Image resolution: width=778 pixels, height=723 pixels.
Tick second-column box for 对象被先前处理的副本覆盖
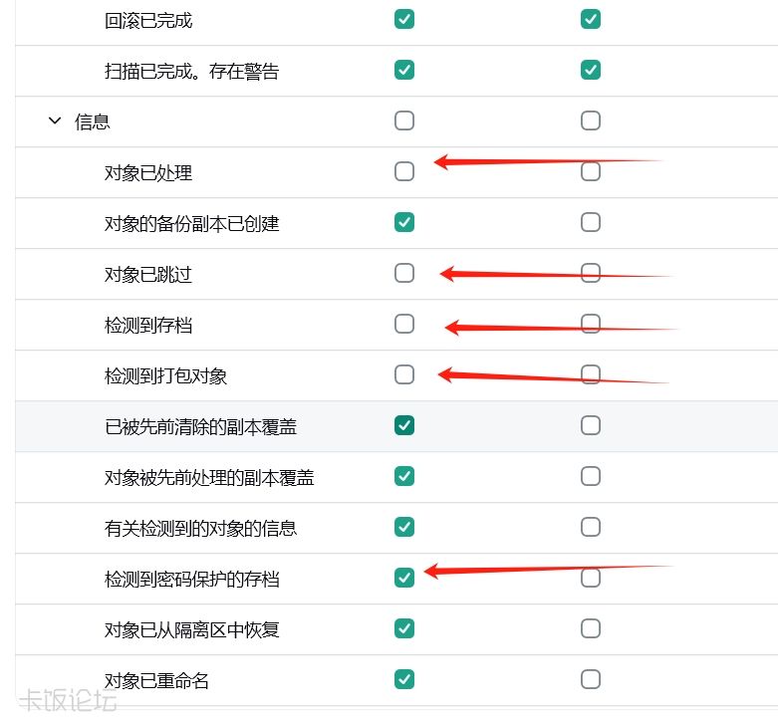(591, 476)
